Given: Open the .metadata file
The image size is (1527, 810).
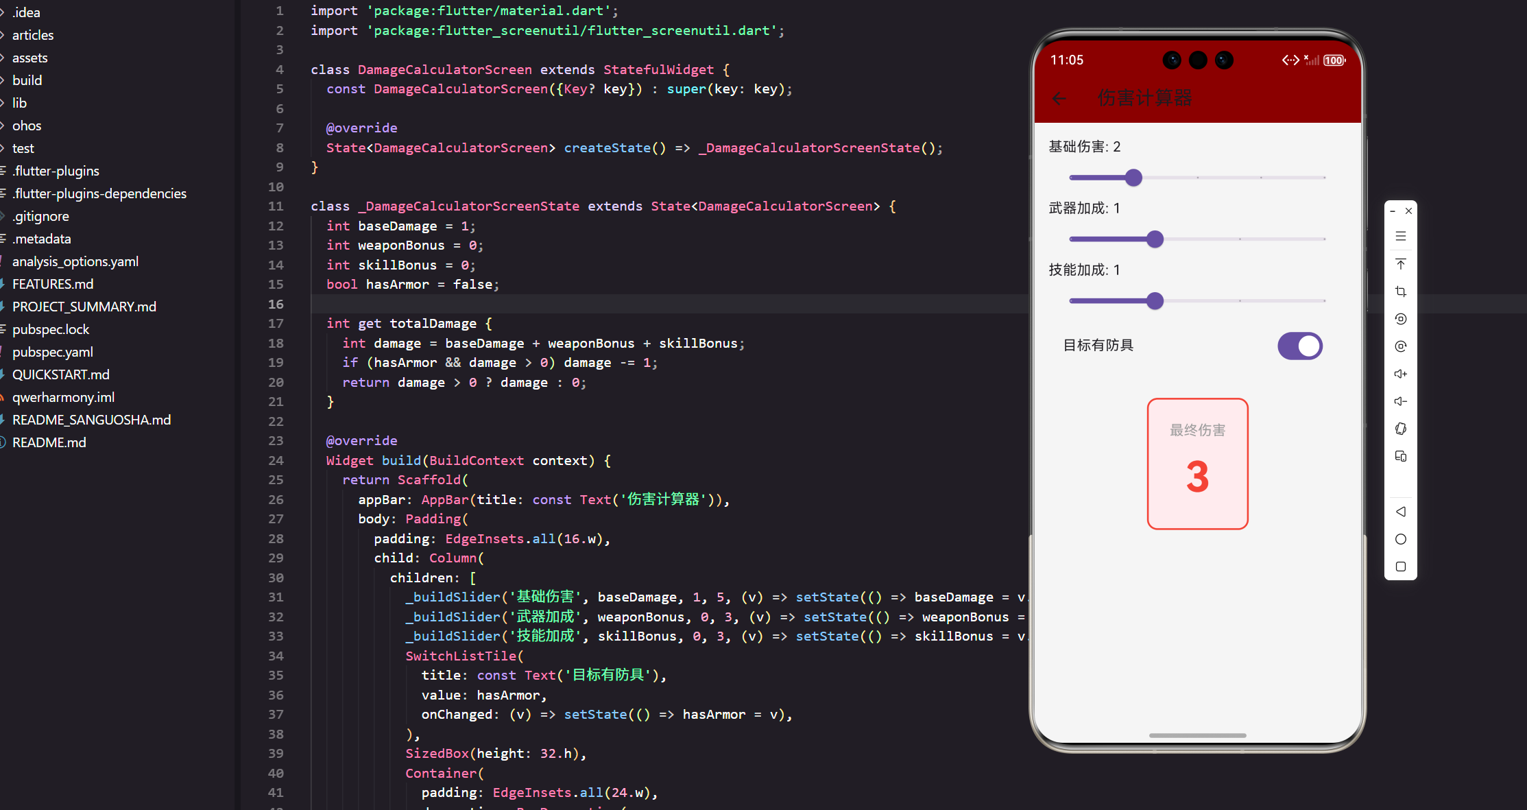Looking at the screenshot, I should tap(41, 239).
